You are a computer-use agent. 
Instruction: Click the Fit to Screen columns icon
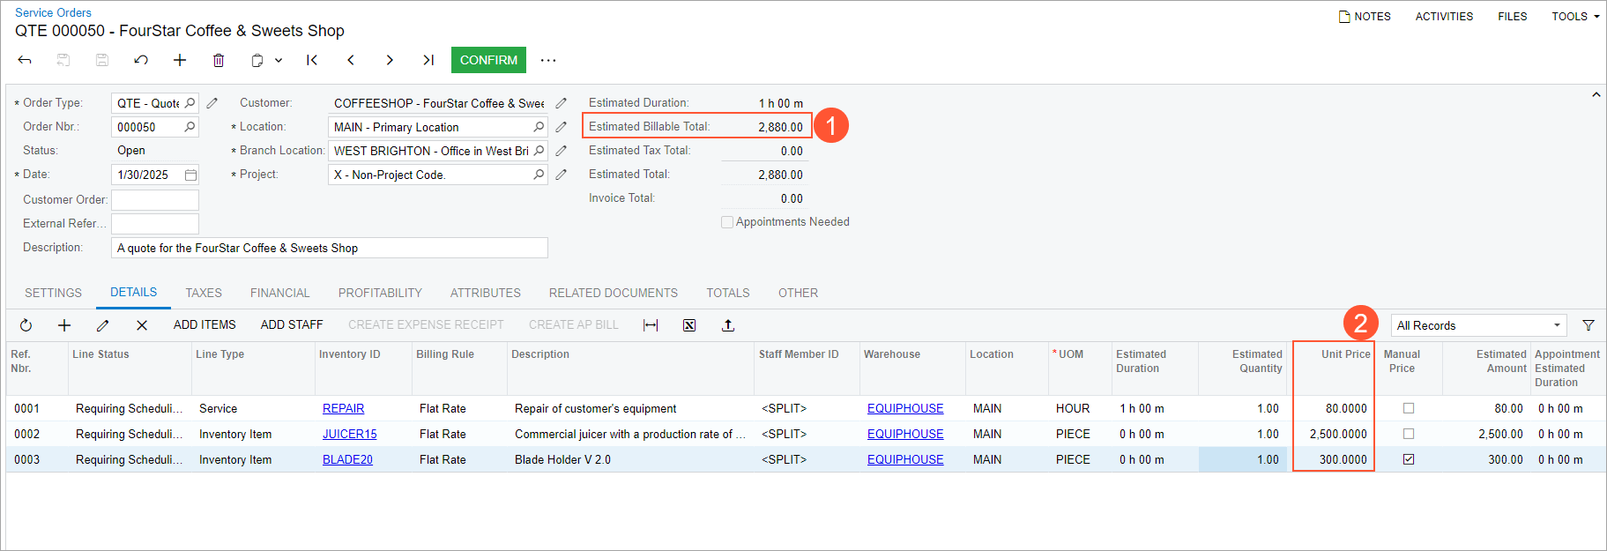(651, 325)
